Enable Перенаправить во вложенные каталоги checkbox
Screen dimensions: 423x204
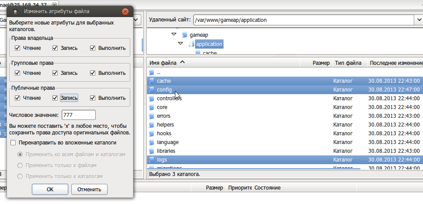click(14, 143)
